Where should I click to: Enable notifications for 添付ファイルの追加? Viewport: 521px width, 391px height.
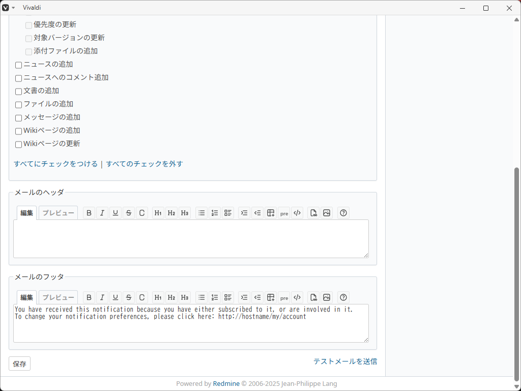coord(28,51)
